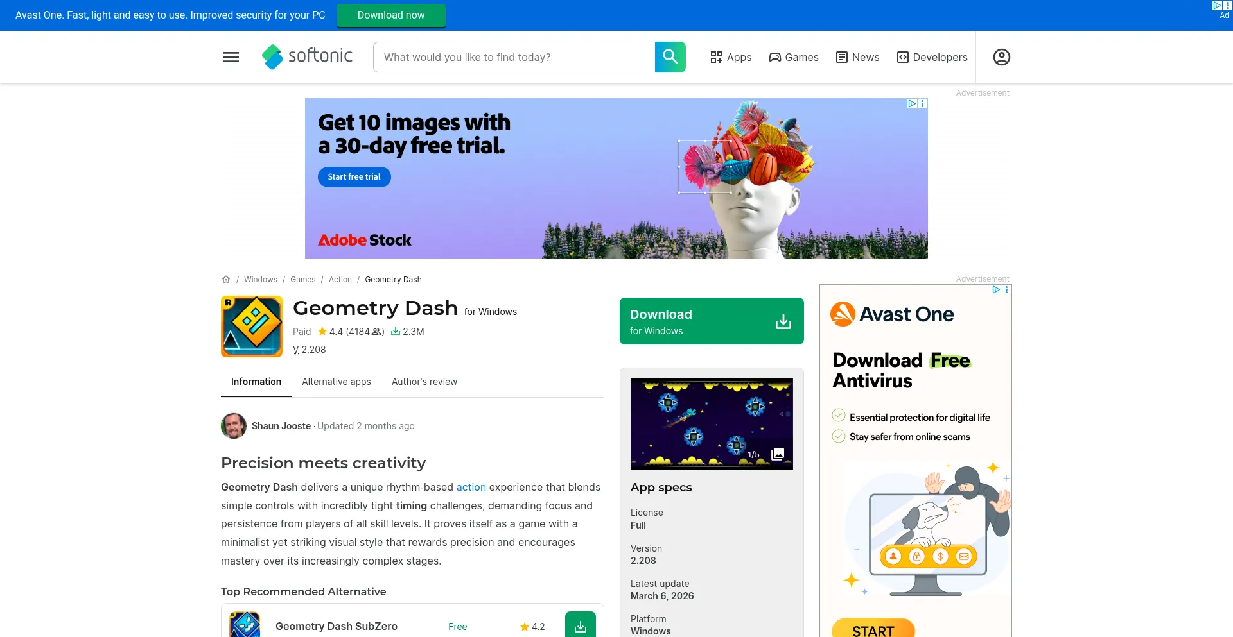The height and width of the screenshot is (637, 1233).
Task: Click the START button in Avast ad
Action: [873, 628]
